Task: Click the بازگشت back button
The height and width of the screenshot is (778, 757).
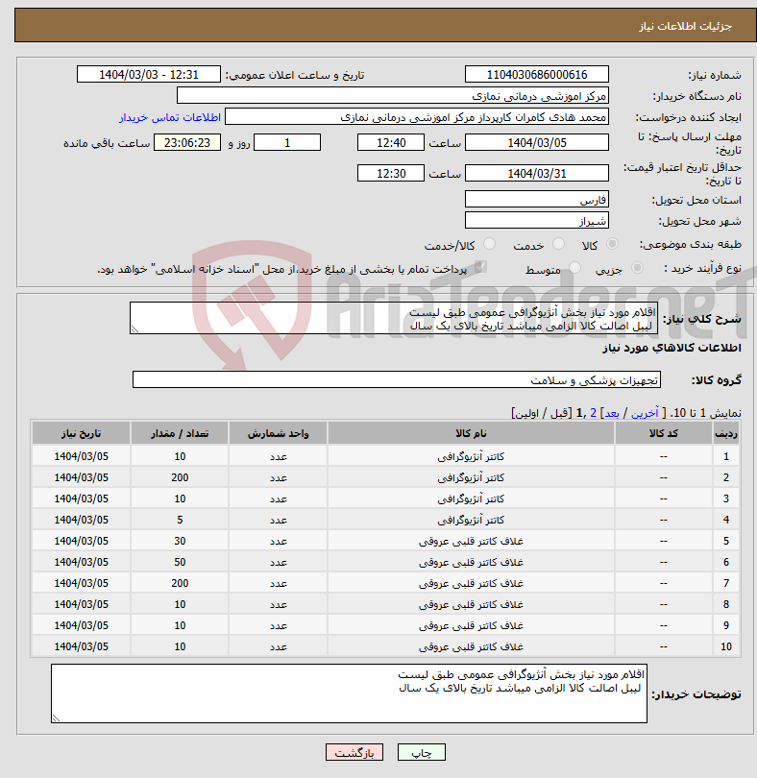Action: click(354, 752)
